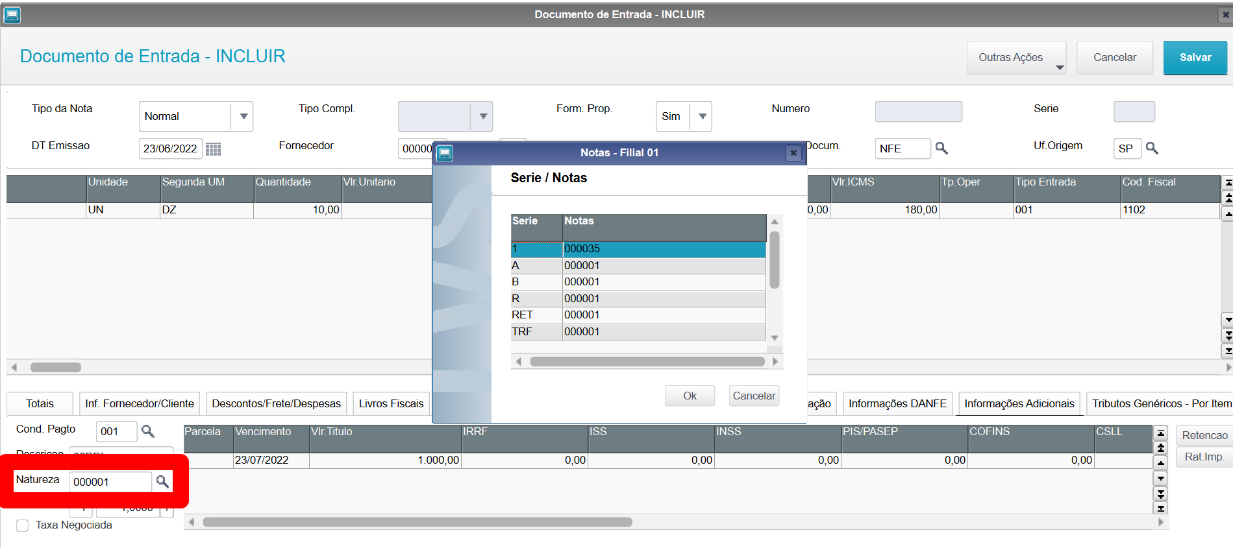The image size is (1233, 548).
Task: Switch to the Totais tab
Action: pyautogui.click(x=40, y=403)
